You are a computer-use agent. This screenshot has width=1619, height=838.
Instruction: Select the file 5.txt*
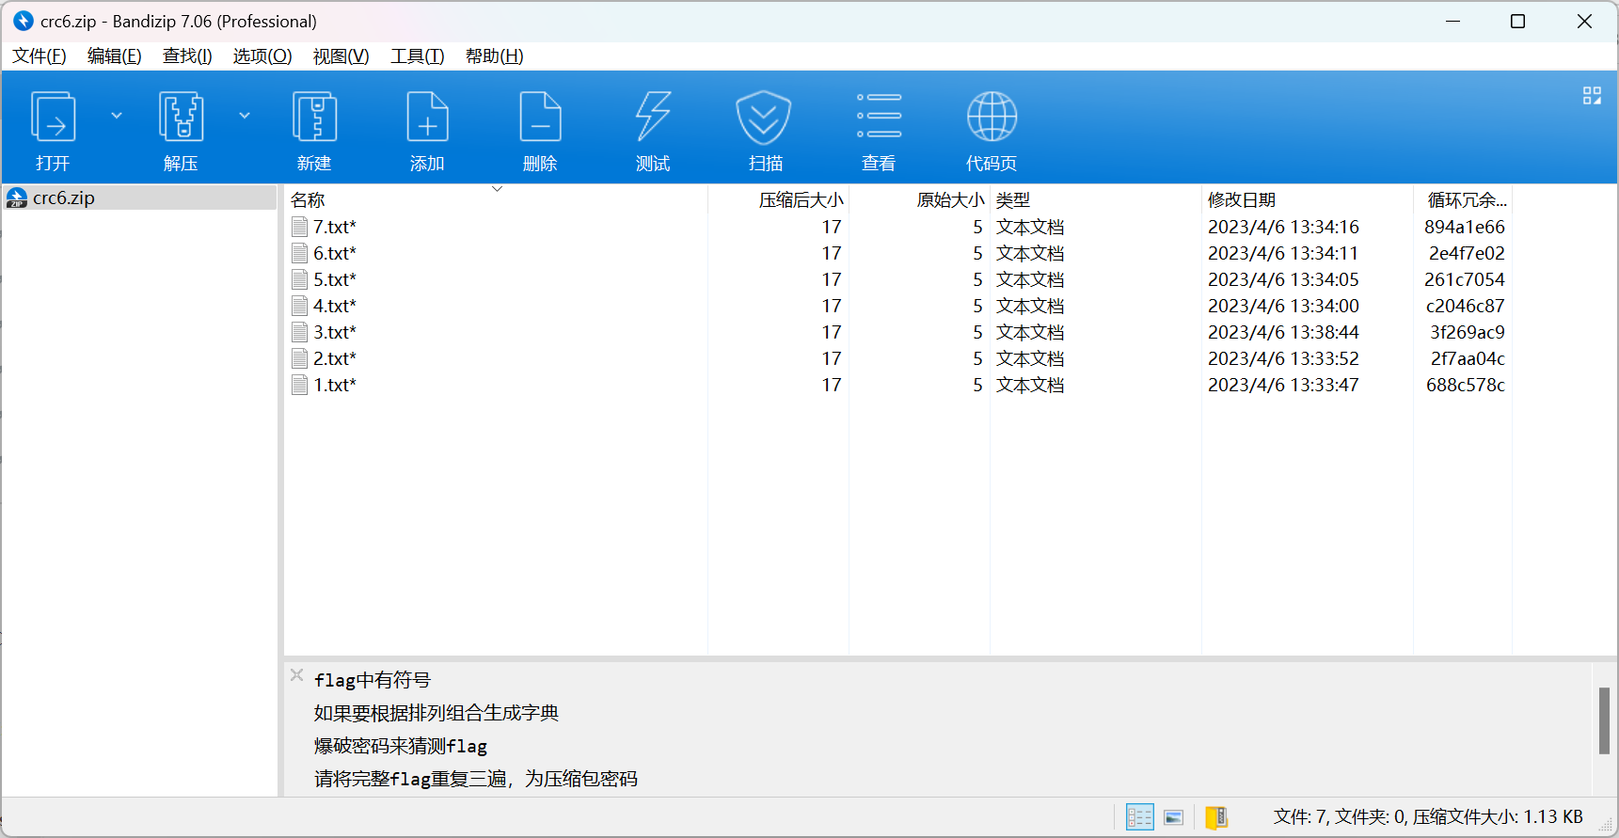coord(335,279)
